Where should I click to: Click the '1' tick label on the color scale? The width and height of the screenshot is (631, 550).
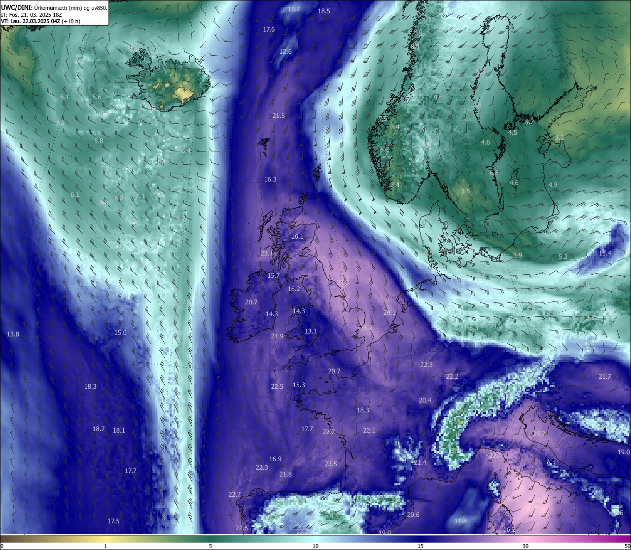point(105,546)
